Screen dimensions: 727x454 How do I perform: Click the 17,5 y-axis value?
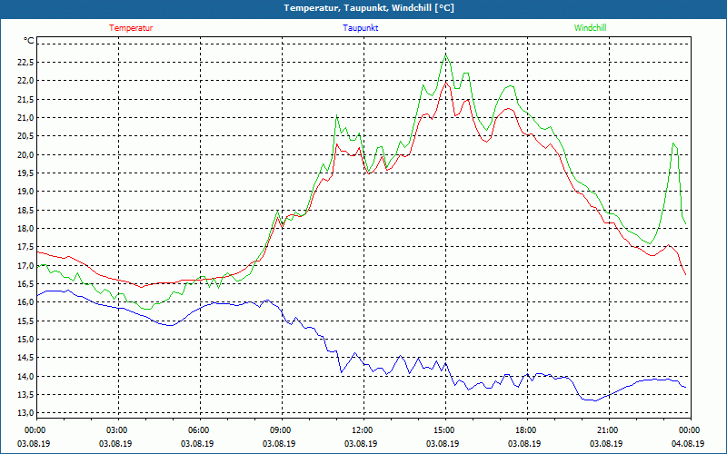click(x=26, y=247)
